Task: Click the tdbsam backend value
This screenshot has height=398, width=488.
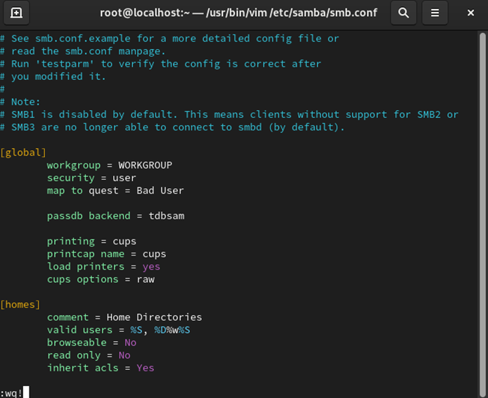Action: coord(166,216)
